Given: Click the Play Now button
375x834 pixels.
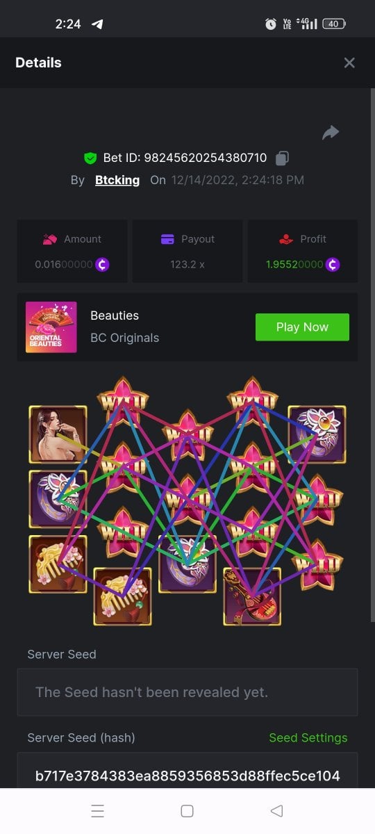Looking at the screenshot, I should 302,327.
